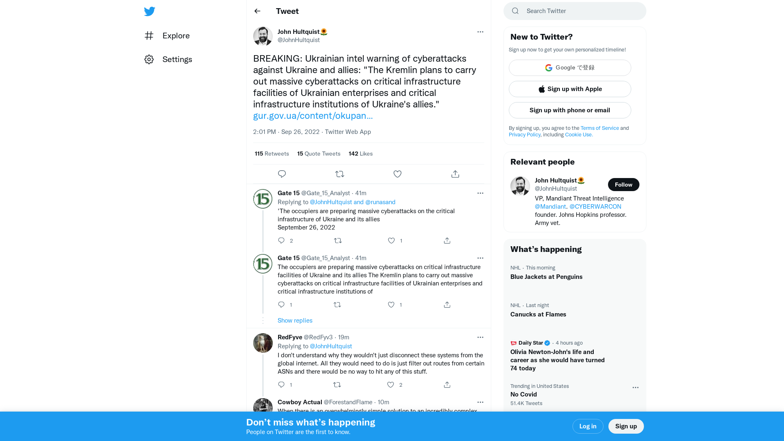Screen dimensions: 784x441
Task: Like Gate 15's first reply
Action: (391, 241)
